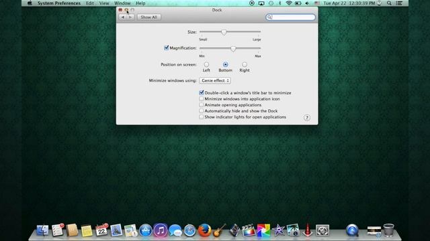Click the Bluetooth menu bar icon
This screenshot has width=430, height=241.
pos(279,3)
